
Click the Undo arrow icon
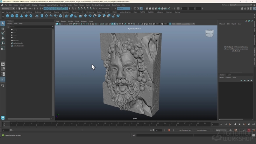pyautogui.click(x=28, y=8)
